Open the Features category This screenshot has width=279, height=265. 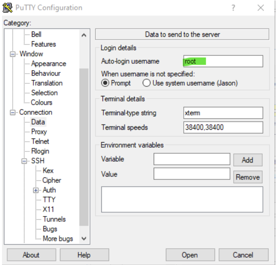[43, 44]
